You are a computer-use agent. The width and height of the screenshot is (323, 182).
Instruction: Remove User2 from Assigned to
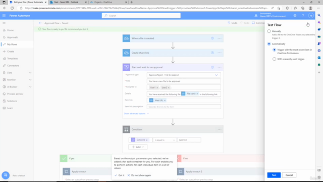click(169, 87)
